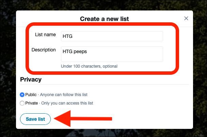Click the dimmed background below the dialog
This screenshot has width=207, height=137.
102,133
